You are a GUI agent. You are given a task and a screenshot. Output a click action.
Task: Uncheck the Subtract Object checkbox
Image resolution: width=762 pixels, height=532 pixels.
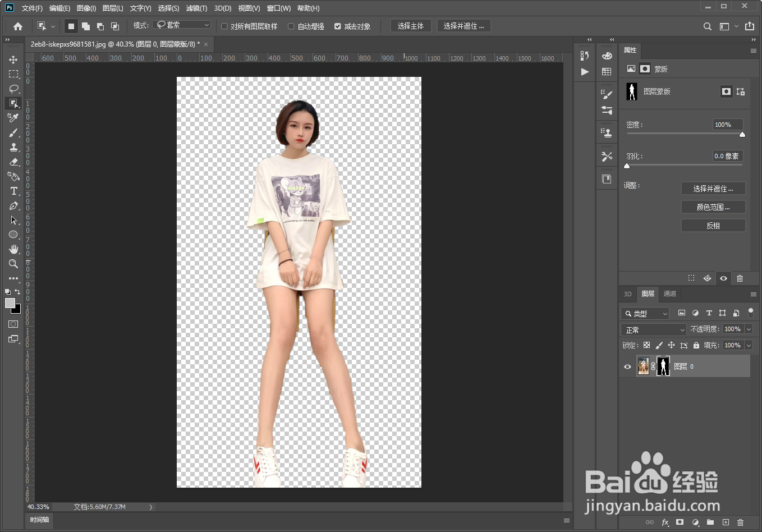(x=338, y=26)
